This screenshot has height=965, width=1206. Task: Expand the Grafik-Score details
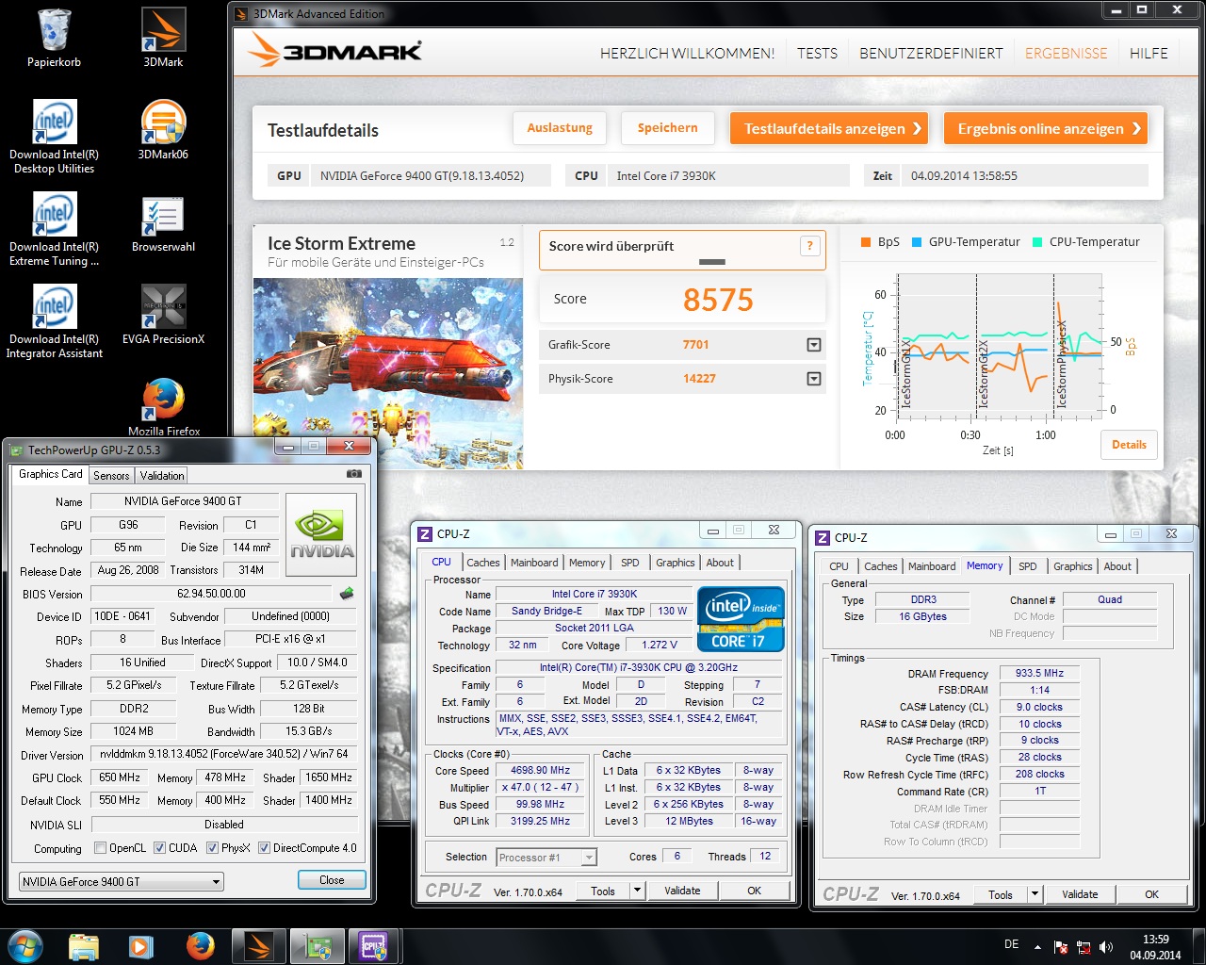point(814,345)
